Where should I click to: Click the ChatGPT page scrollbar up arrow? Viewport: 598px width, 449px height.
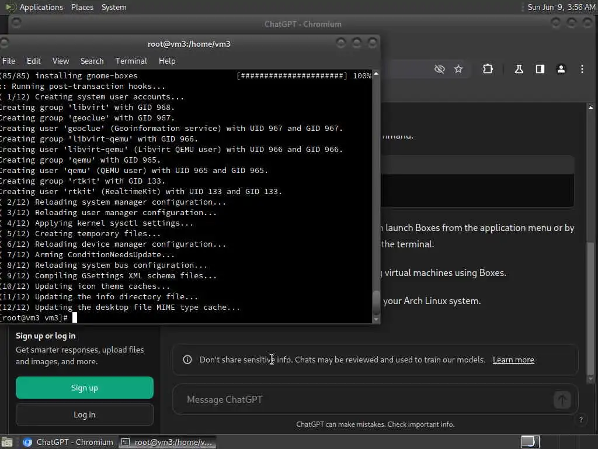591,108
